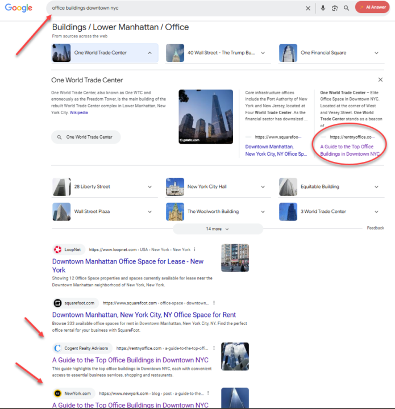
Task: Close the One World Trade Center panel
Action: (x=380, y=80)
